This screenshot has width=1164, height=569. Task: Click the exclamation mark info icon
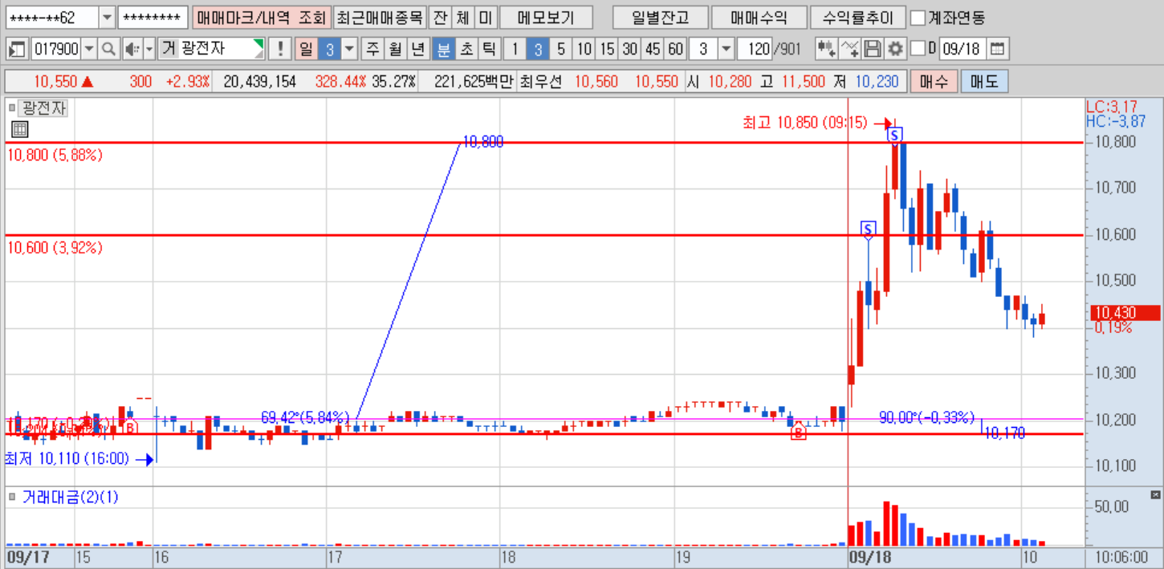pyautogui.click(x=280, y=49)
